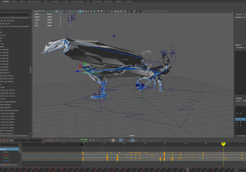Click the Outliner horizontal scrollbar

click(x=14, y=136)
